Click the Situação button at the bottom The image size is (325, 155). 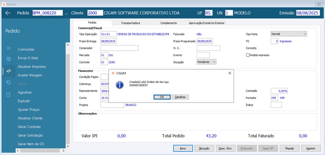[x=204, y=148]
